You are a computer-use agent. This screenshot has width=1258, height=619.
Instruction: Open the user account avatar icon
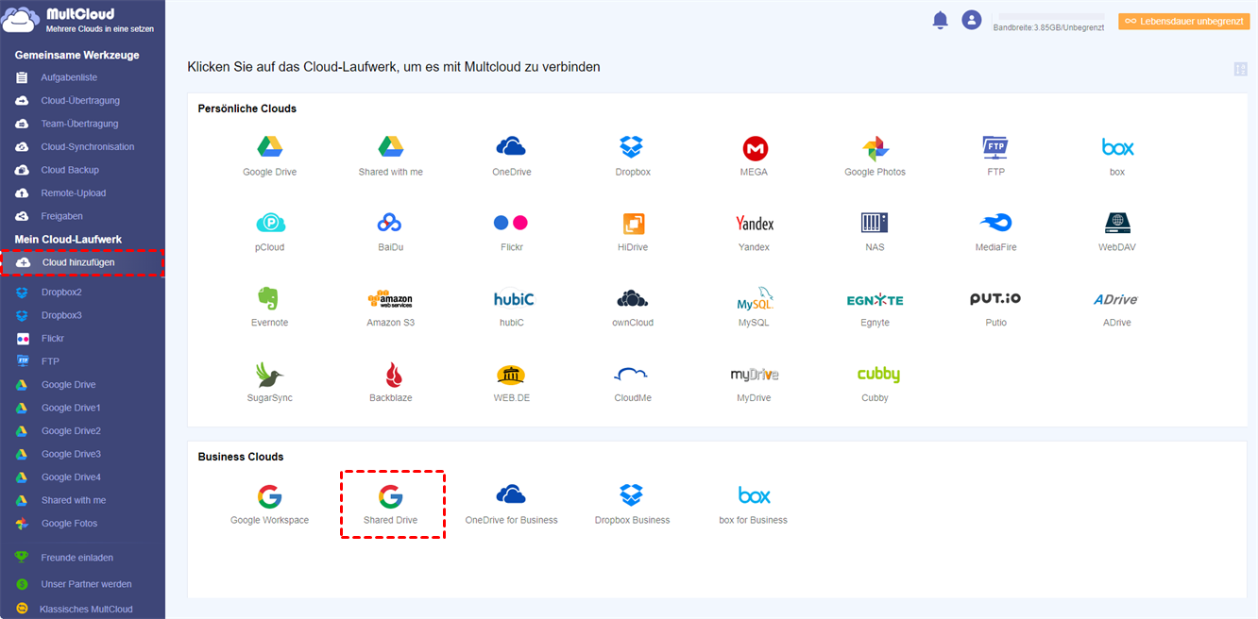[x=971, y=20]
